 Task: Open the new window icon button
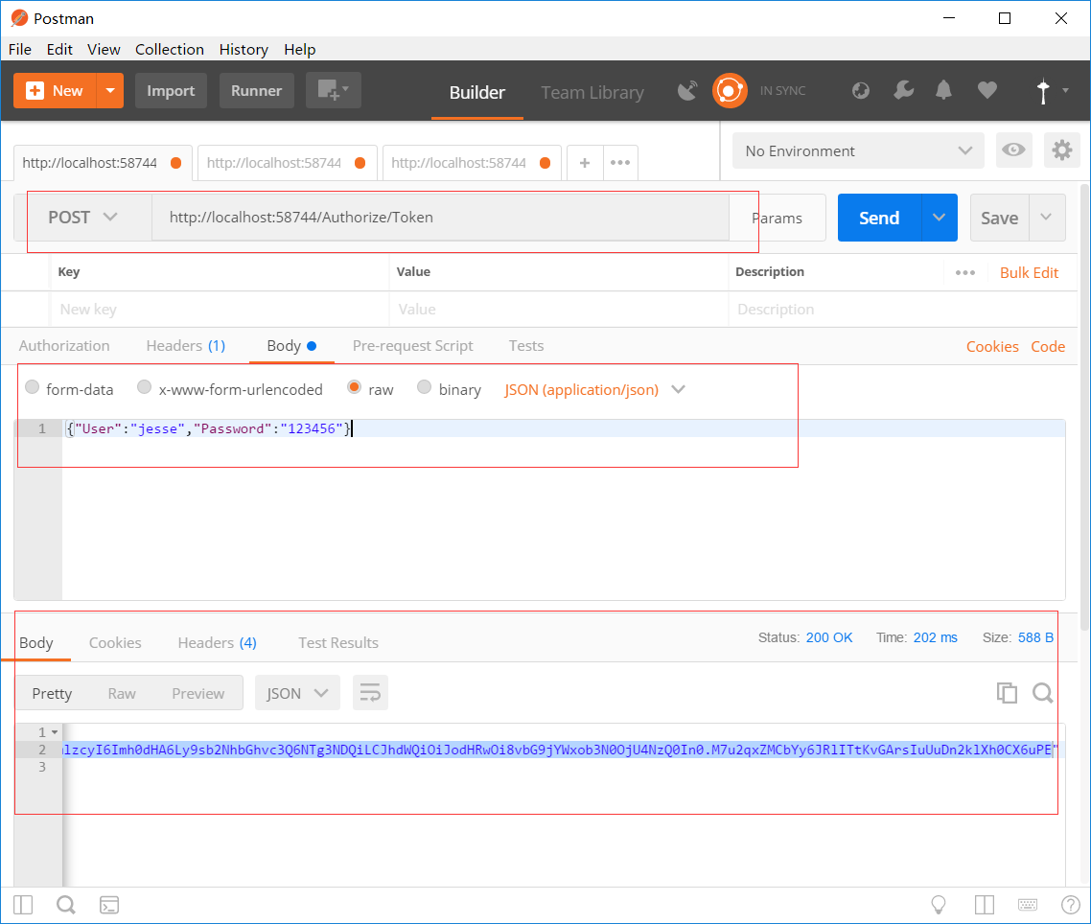[x=334, y=90]
